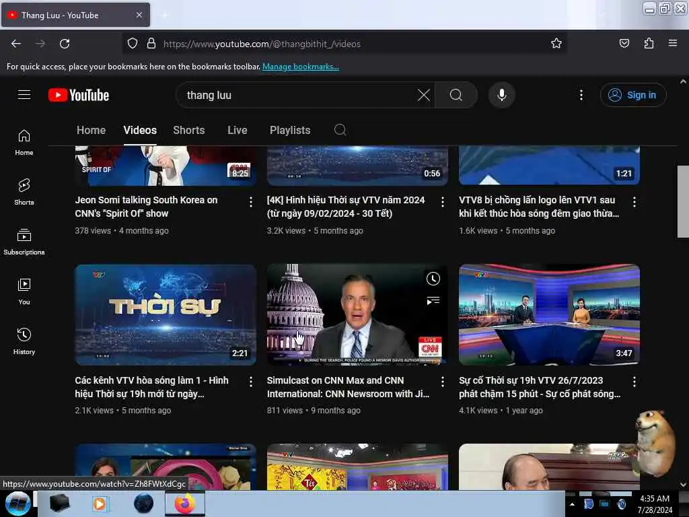Open options menu for Sự cố Thời sự 19h video
Image resolution: width=689 pixels, height=517 pixels.
pos(634,382)
